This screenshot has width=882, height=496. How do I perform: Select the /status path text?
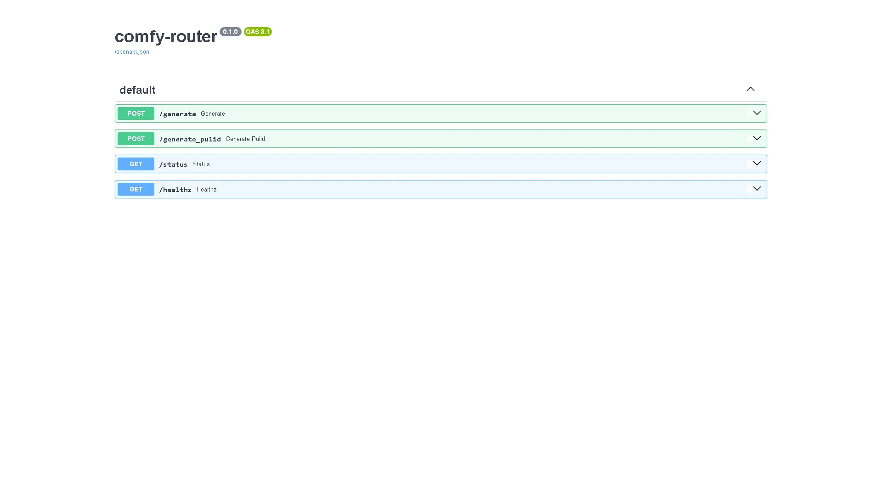[x=173, y=164]
